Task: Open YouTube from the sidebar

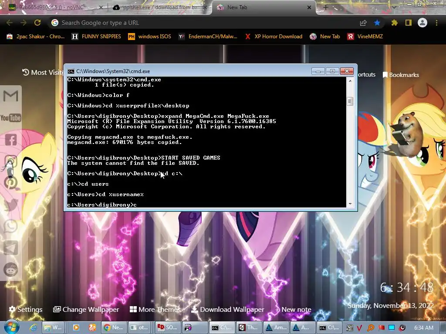Action: (x=11, y=117)
